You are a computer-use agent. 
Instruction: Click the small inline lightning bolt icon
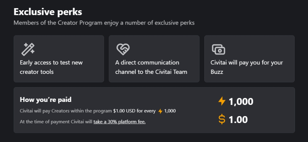[161, 111]
